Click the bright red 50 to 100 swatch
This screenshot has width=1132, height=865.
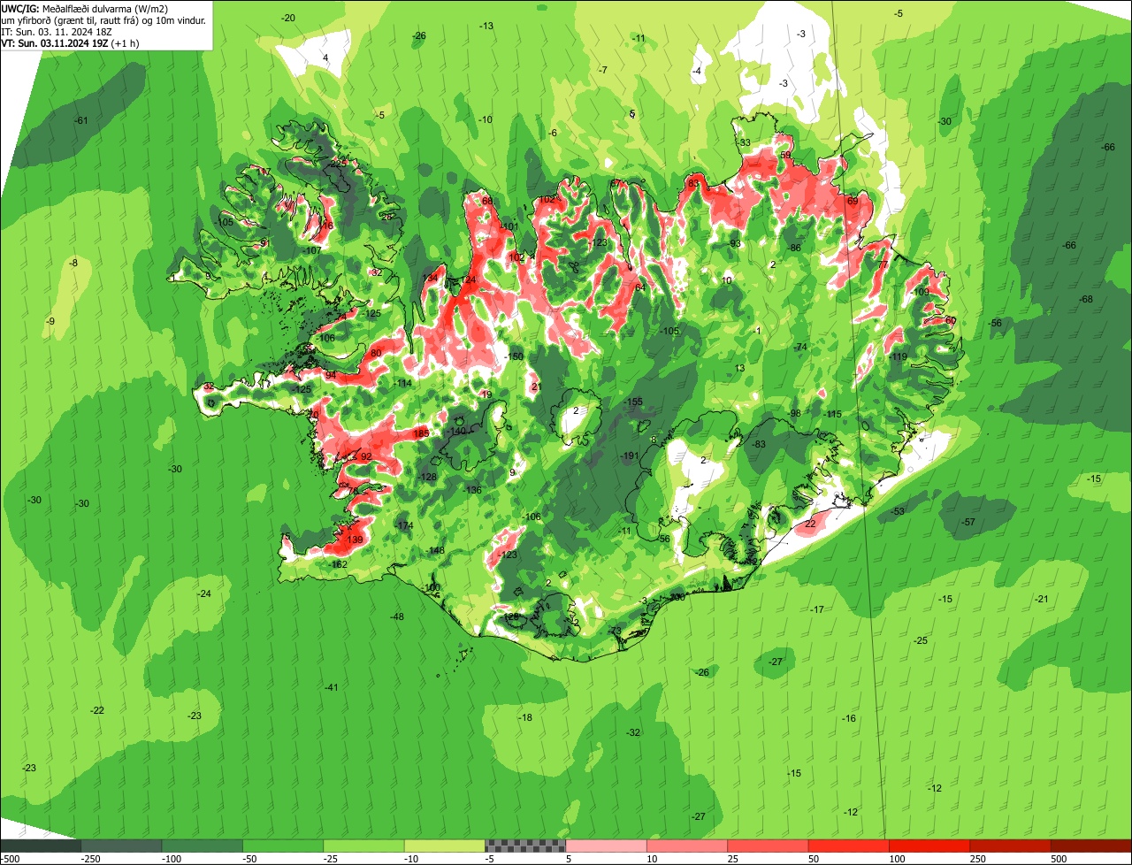pos(848,846)
